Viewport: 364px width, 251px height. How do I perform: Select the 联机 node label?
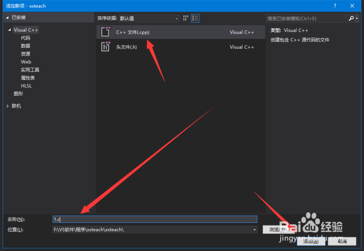[16, 106]
